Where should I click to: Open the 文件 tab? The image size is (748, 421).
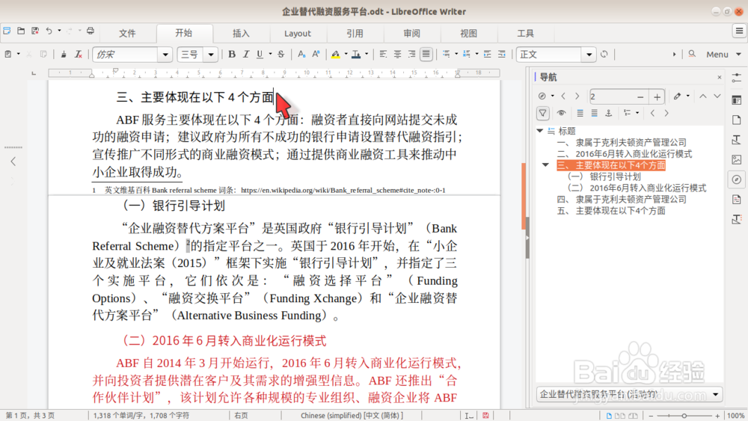click(127, 34)
